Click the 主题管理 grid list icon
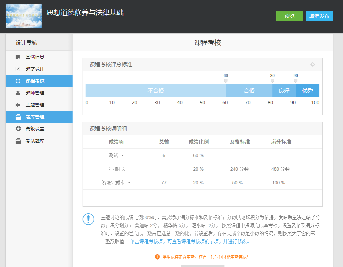343x267 pixels. (18, 105)
